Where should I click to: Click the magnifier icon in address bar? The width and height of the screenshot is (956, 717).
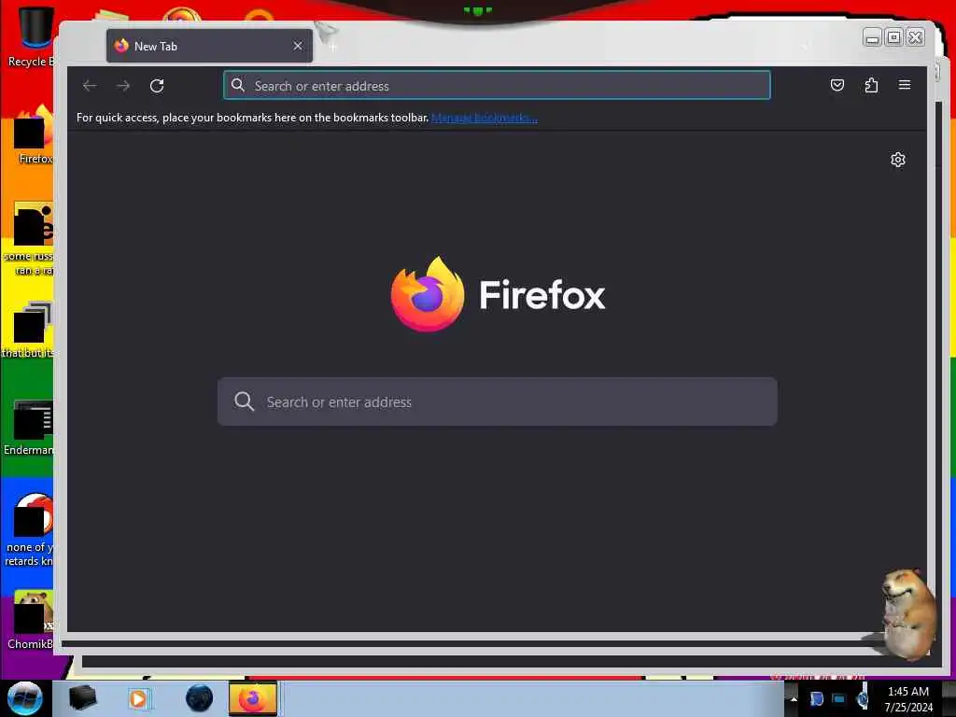tap(238, 85)
